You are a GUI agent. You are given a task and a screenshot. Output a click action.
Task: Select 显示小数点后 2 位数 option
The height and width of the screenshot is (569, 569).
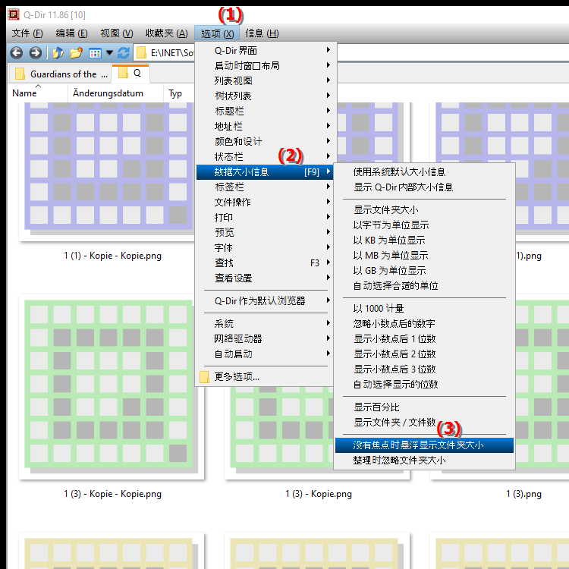tap(424, 354)
